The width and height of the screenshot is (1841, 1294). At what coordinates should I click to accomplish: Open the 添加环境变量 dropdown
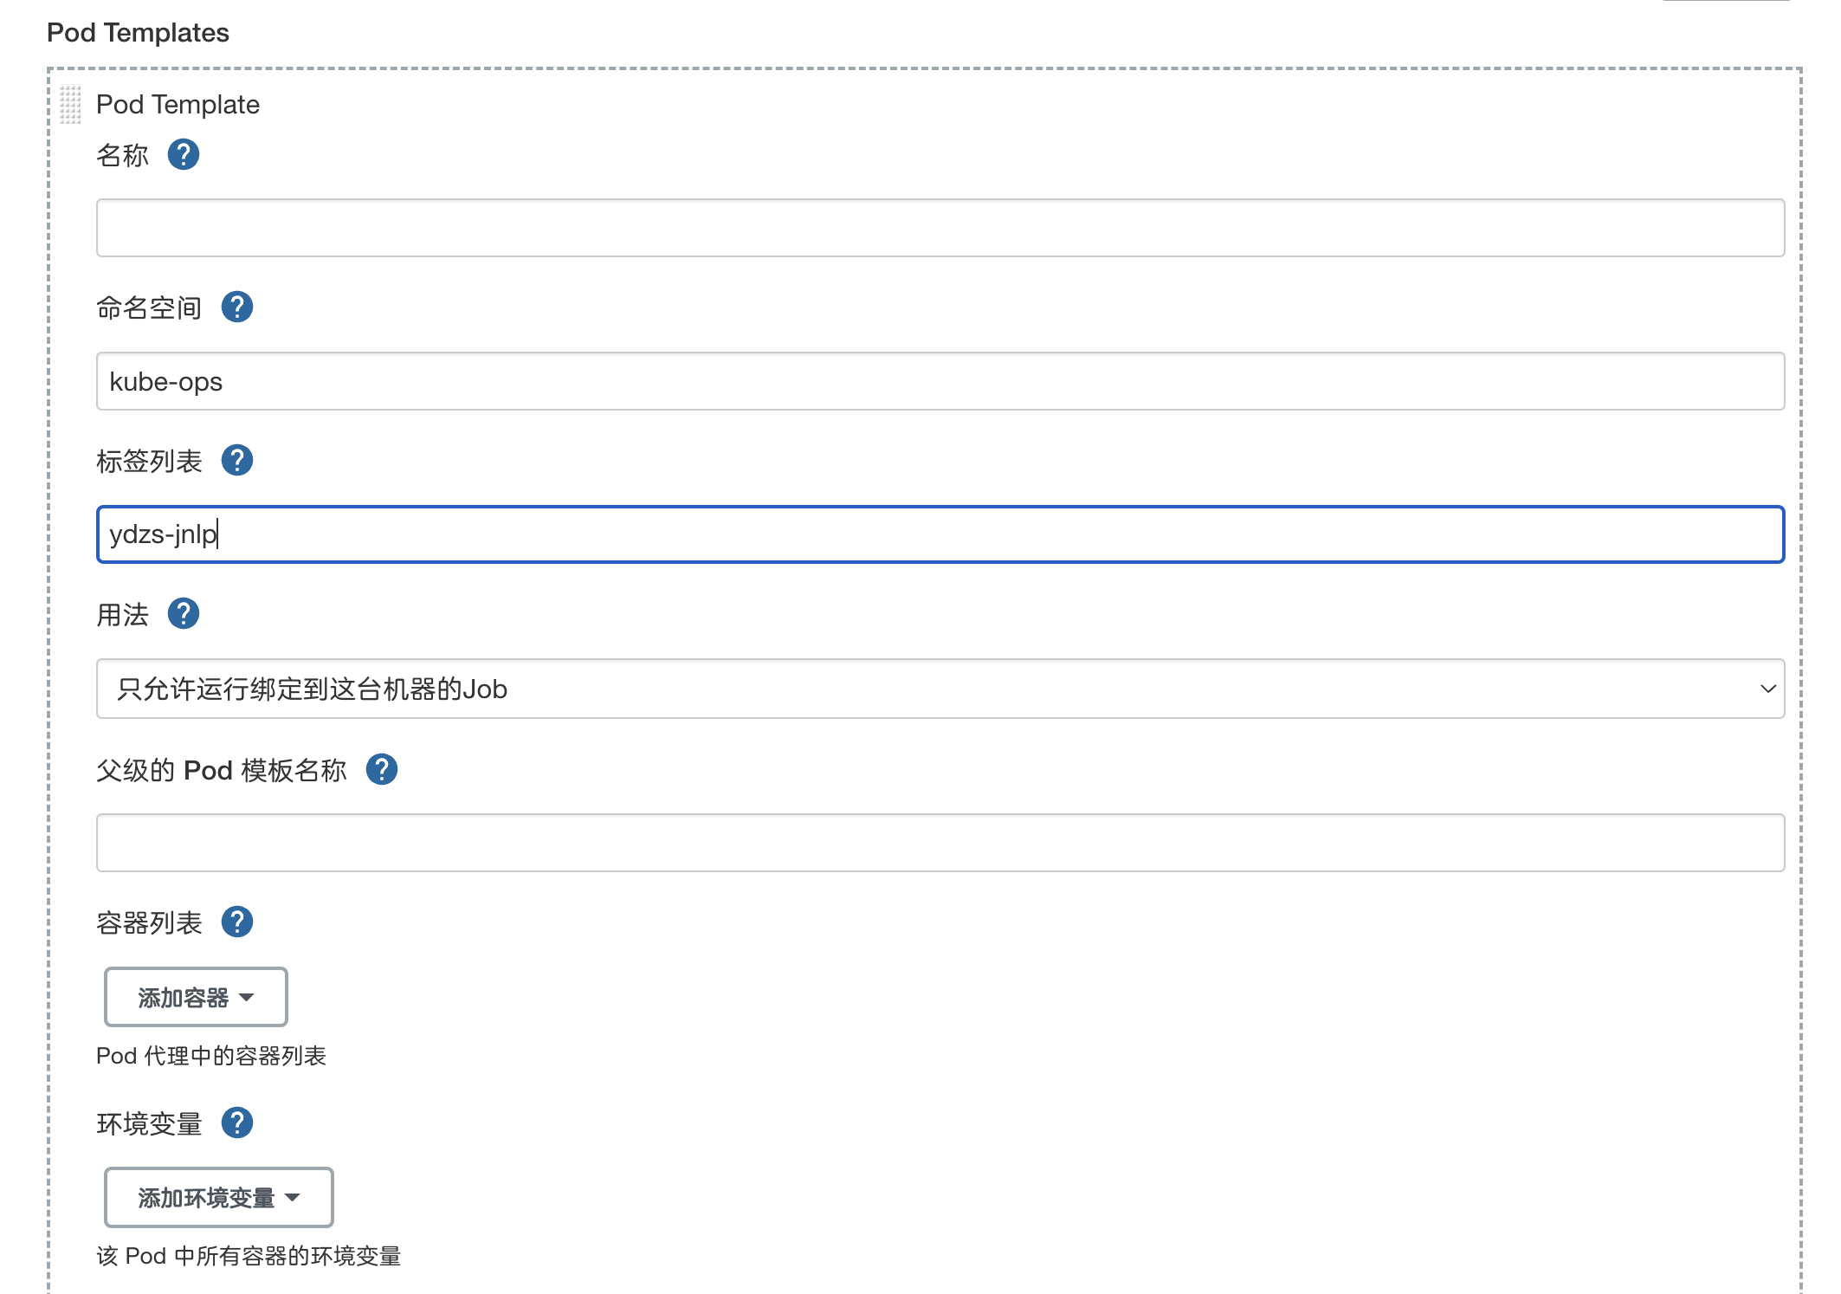(x=218, y=1197)
